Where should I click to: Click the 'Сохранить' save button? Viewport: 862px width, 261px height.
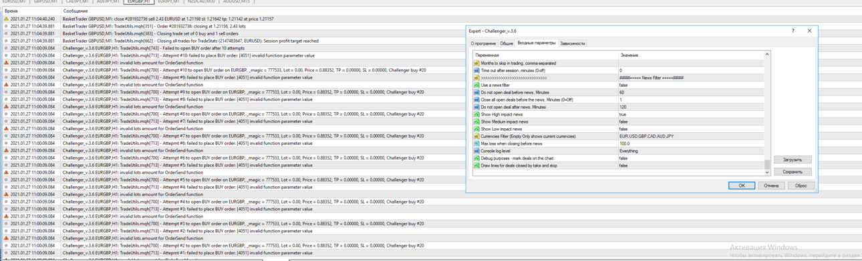[793, 172]
